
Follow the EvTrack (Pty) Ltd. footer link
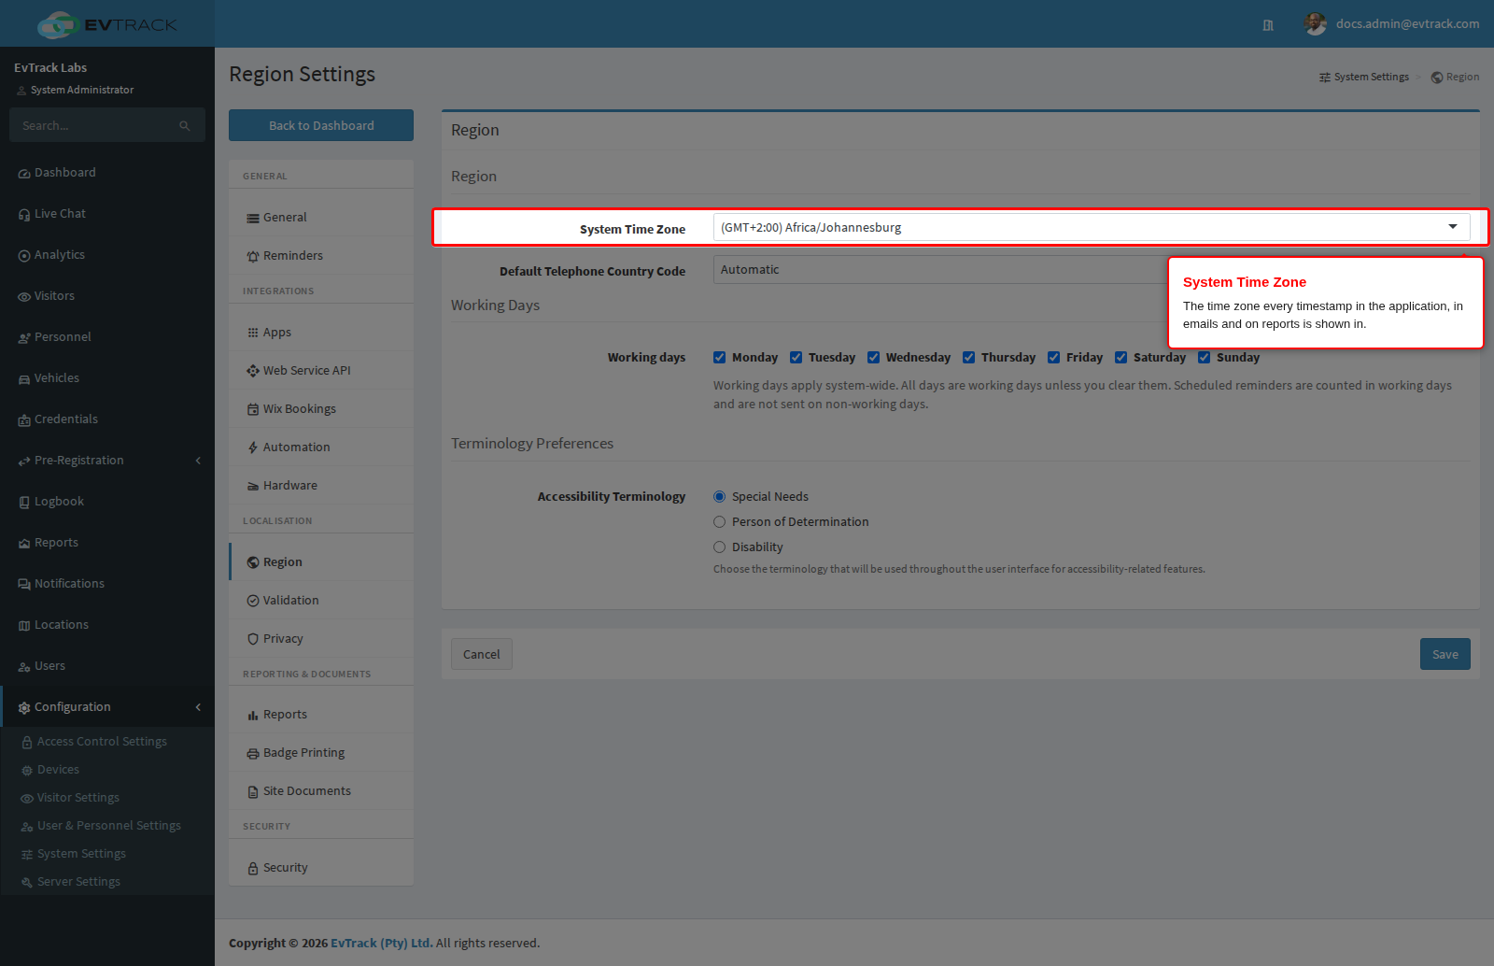381,944
